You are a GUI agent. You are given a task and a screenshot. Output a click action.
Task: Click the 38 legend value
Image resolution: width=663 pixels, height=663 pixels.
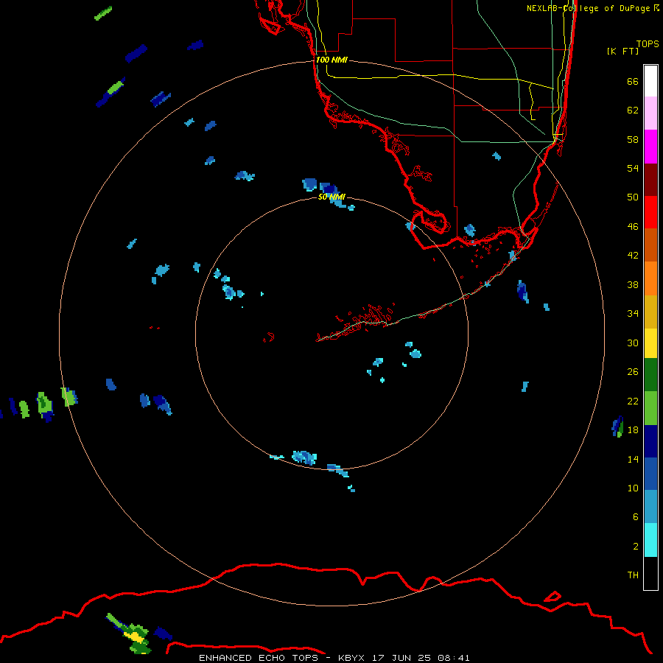pyautogui.click(x=633, y=284)
